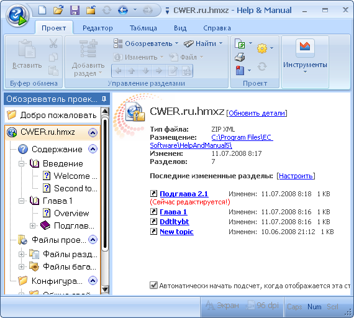
Task: Open the Изменить dropdown
Action: coord(138,57)
